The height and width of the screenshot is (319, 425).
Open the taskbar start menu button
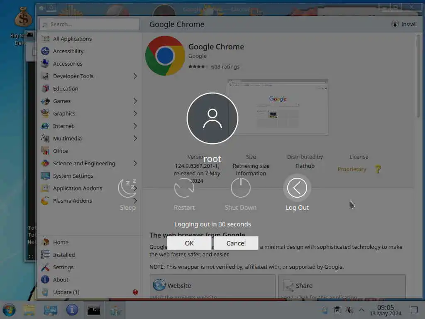pyautogui.click(x=9, y=310)
